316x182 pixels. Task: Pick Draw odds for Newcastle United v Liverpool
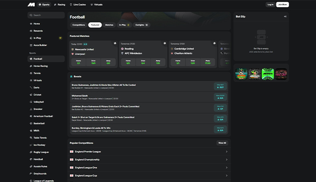coord(93,62)
